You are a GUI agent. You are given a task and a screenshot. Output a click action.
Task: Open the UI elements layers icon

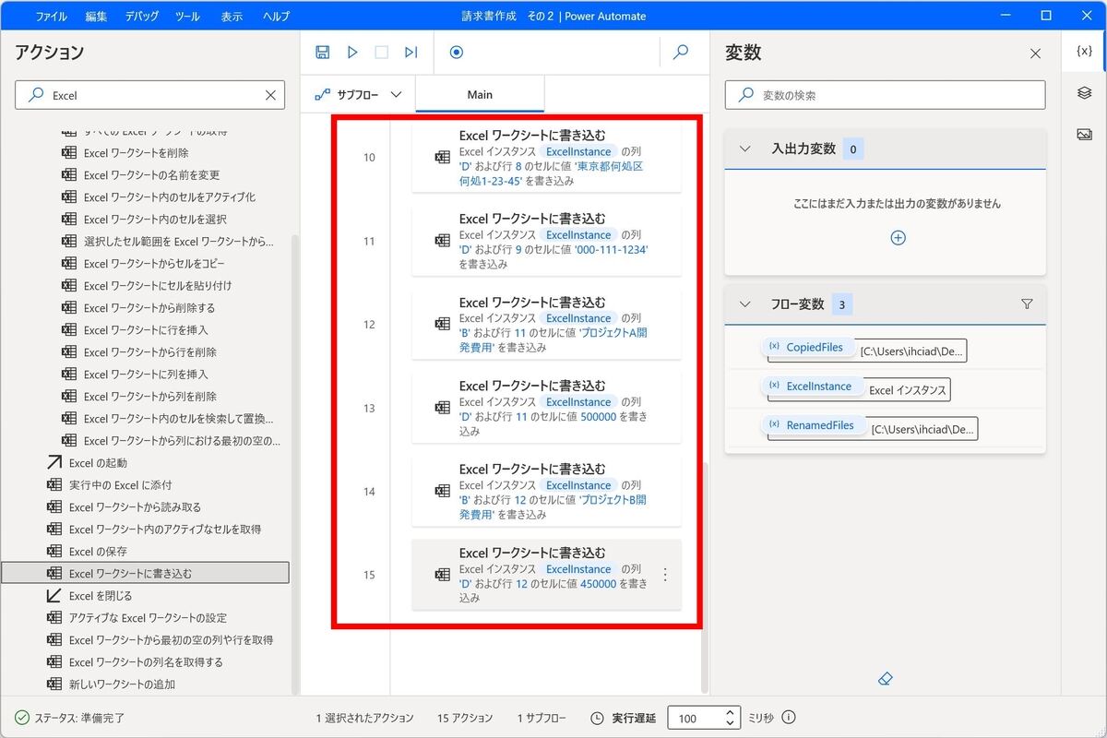coord(1085,93)
